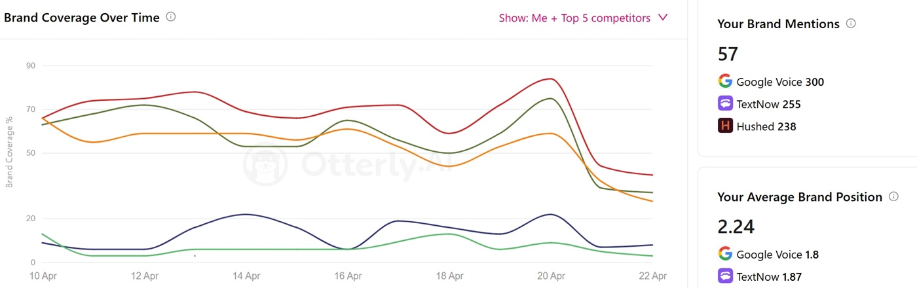Image resolution: width=917 pixels, height=288 pixels.
Task: Click the 22 Apr date label
Action: coord(652,277)
